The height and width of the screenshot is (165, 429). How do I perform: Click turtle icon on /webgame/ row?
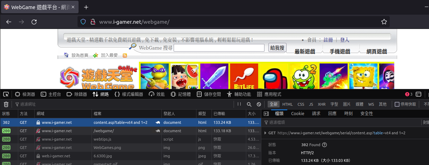point(158,131)
